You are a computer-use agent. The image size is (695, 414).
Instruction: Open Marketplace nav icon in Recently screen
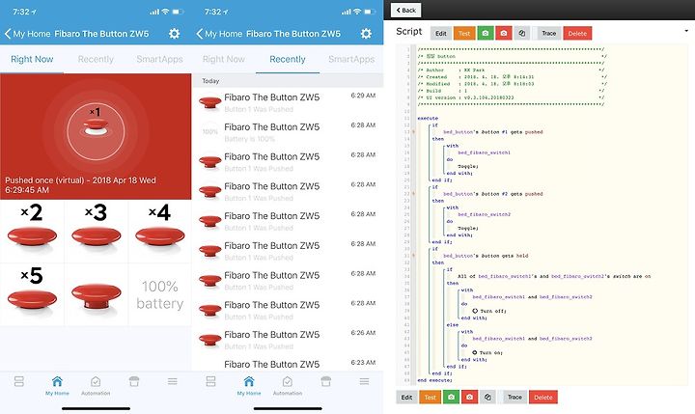point(326,381)
